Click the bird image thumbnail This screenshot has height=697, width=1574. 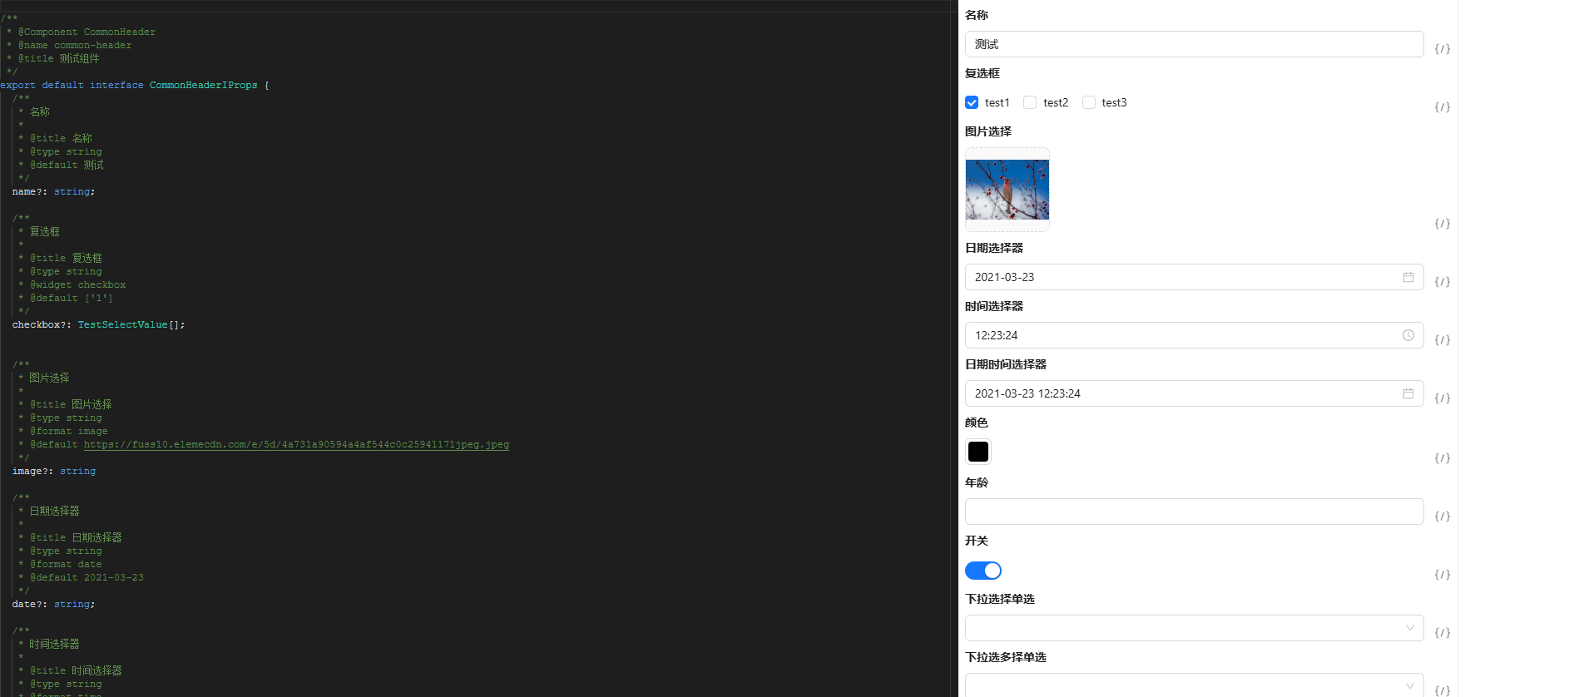(1007, 190)
